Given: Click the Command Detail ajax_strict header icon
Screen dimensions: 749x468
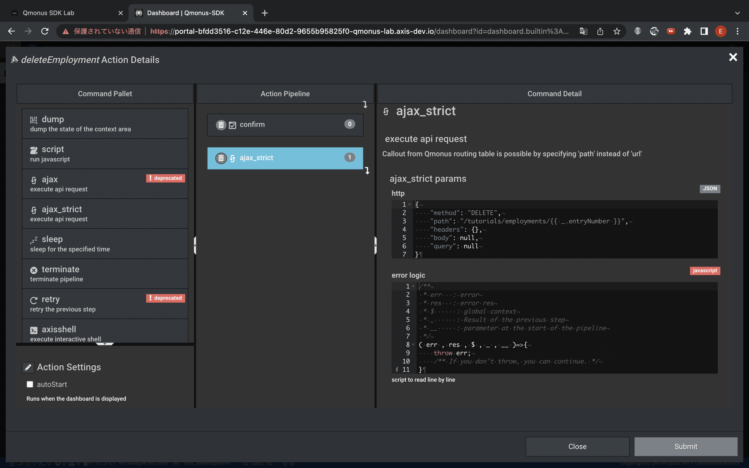Looking at the screenshot, I should [386, 112].
